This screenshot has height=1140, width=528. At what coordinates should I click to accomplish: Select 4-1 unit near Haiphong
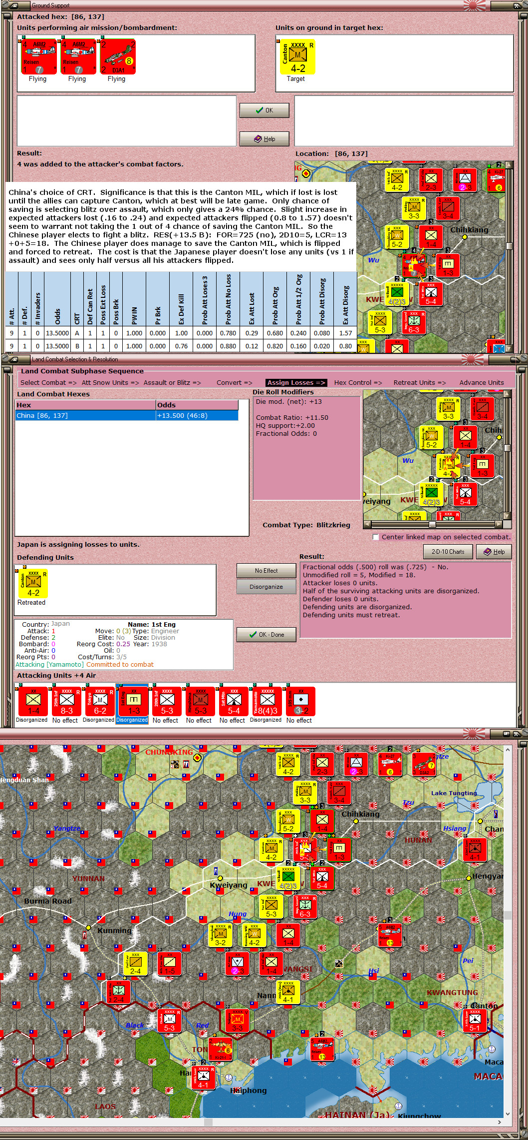203,1078
